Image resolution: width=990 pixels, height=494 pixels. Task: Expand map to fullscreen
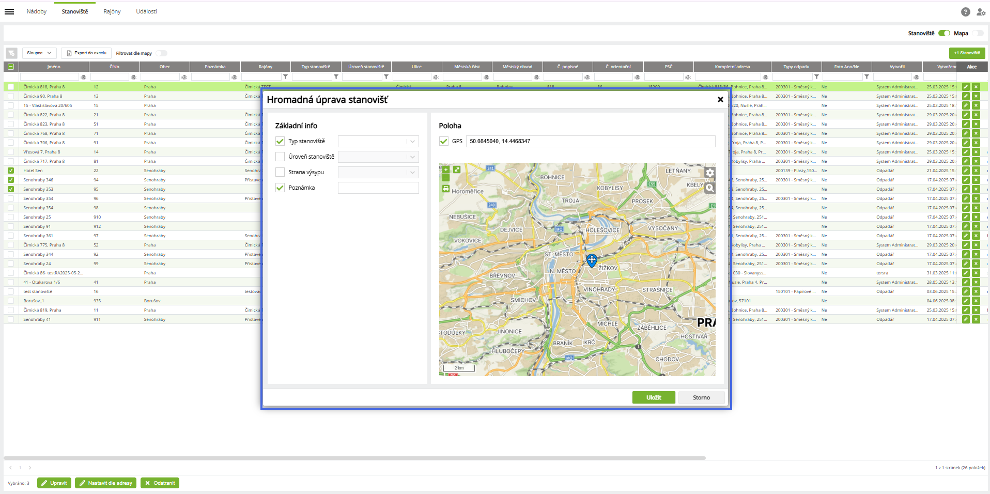point(457,169)
